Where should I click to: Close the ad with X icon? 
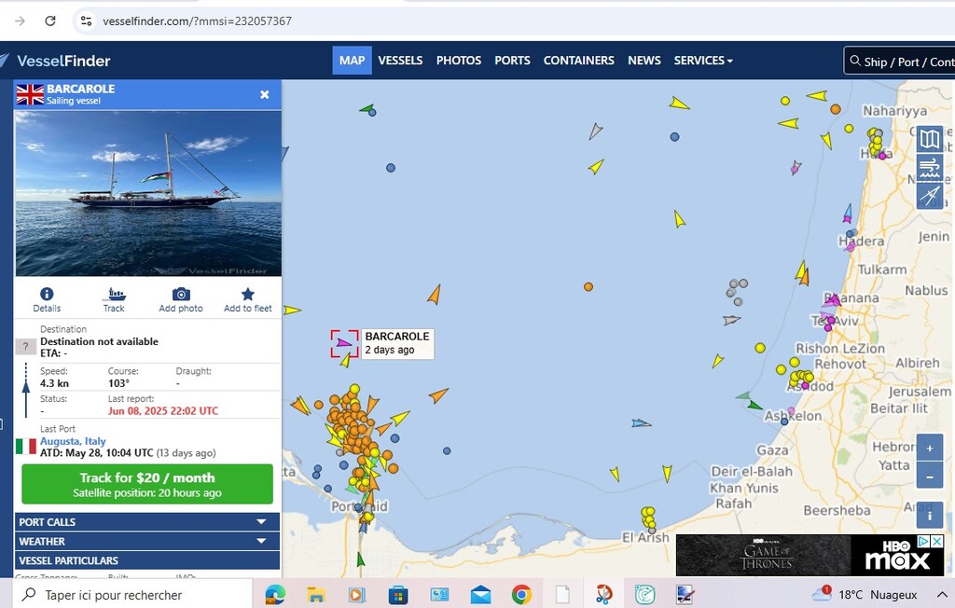(x=937, y=541)
